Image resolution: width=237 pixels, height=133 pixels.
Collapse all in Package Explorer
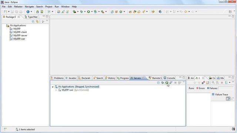(x=33, y=21)
